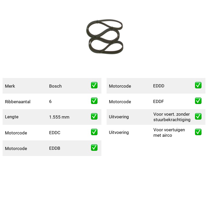Click the Ribbenaantal label

point(18,102)
